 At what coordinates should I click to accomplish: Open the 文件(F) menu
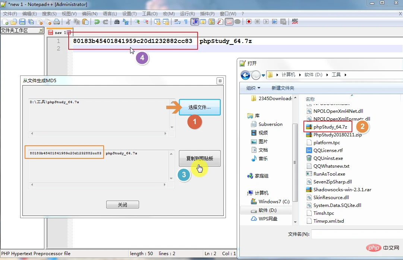[10, 14]
